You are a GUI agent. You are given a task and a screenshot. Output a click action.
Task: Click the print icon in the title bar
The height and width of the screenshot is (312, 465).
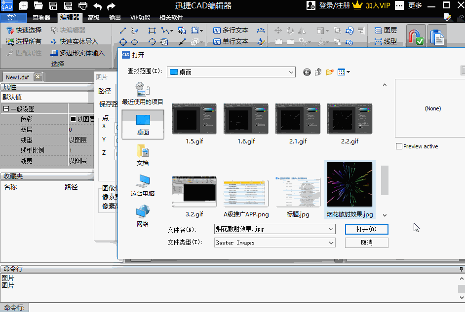83,6
